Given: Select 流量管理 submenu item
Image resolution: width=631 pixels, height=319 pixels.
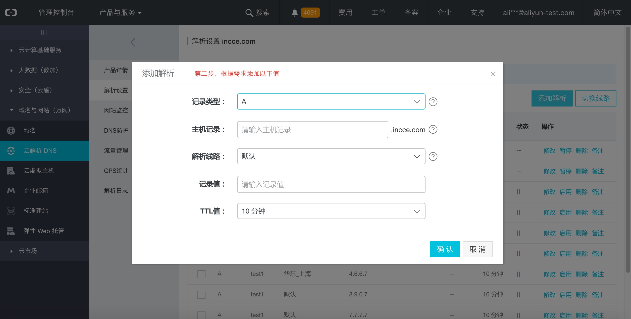Looking at the screenshot, I should 116,150.
